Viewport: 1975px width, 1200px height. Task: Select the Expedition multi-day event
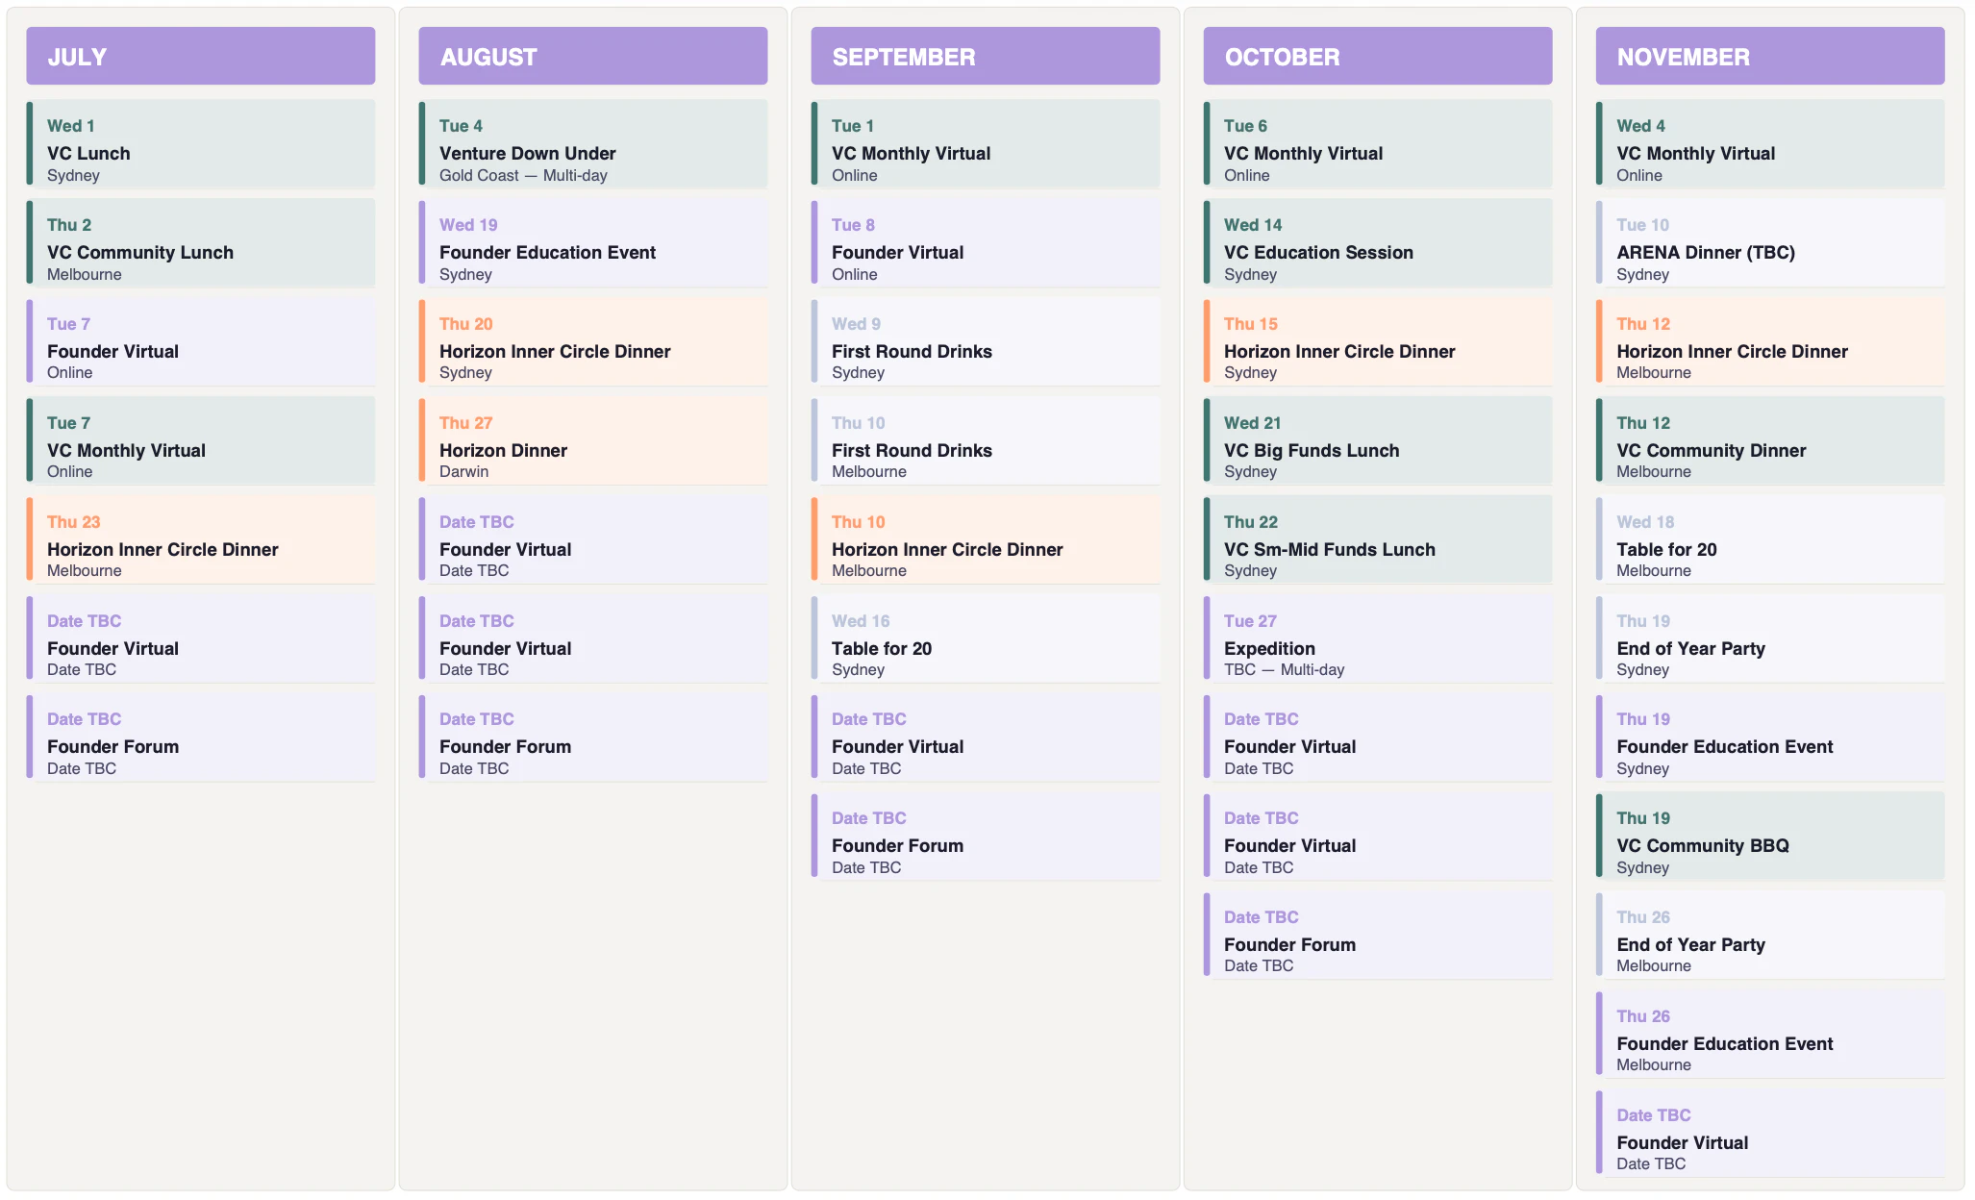pos(1377,640)
